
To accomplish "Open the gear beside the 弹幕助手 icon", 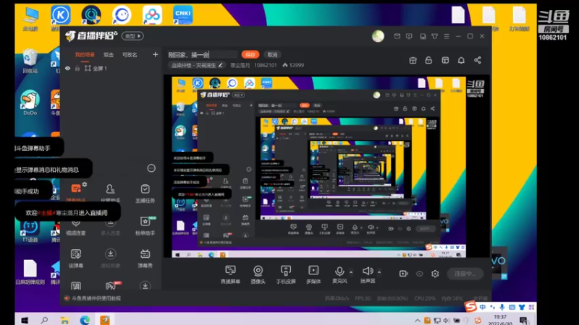I will (x=85, y=184).
